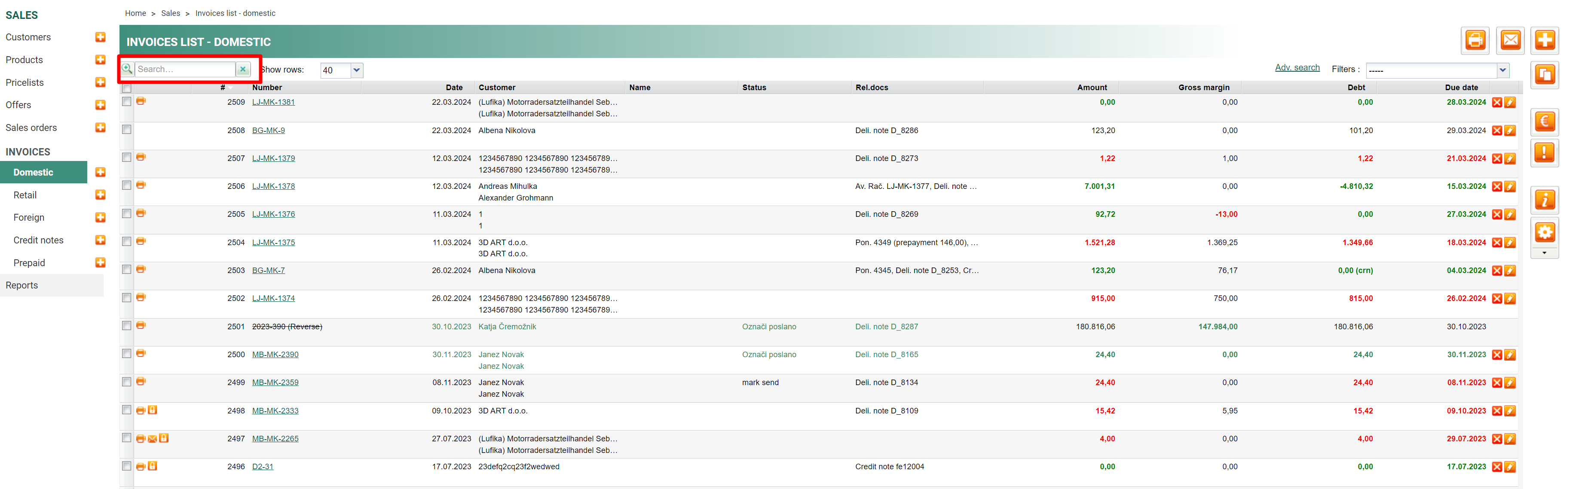Click the Adv. search link

pyautogui.click(x=1297, y=68)
